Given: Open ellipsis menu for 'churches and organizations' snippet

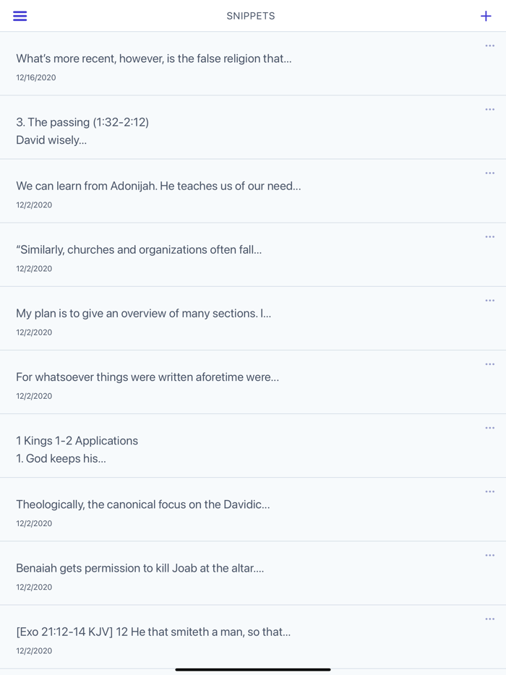Looking at the screenshot, I should tap(489, 237).
